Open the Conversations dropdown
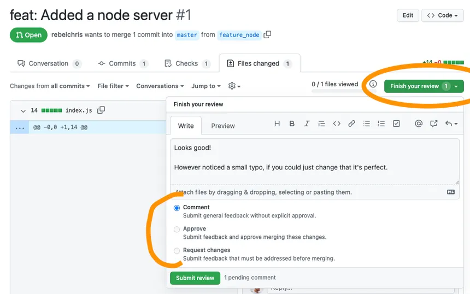Screen dimensions: 470x294 (x=160, y=86)
